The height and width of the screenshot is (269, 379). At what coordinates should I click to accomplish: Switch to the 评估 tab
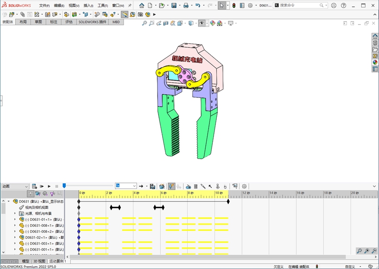(x=68, y=22)
